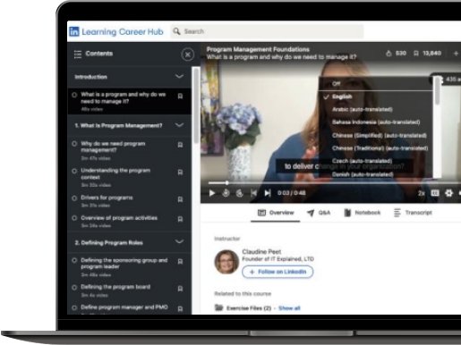This screenshot has width=461, height=345.
Task: Click the video progress bar handle
Action: (226, 182)
